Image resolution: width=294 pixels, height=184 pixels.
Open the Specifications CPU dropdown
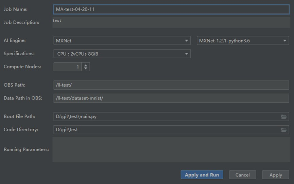[122, 54]
